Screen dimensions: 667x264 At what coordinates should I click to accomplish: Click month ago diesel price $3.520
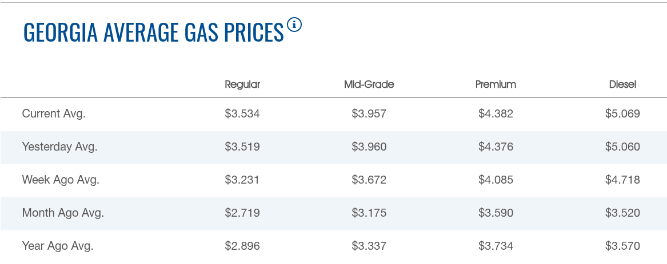(x=622, y=213)
